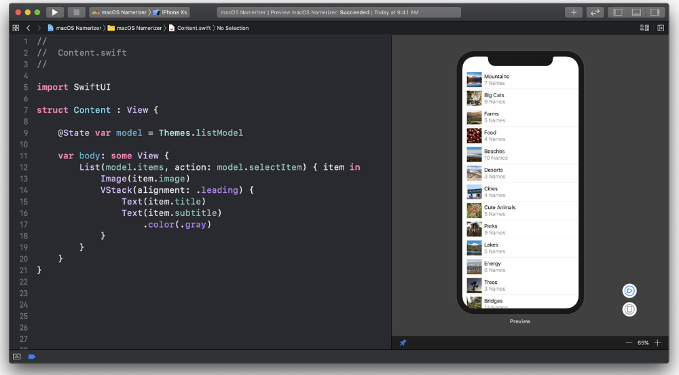
Task: Toggle the preview pin
Action: pos(403,343)
